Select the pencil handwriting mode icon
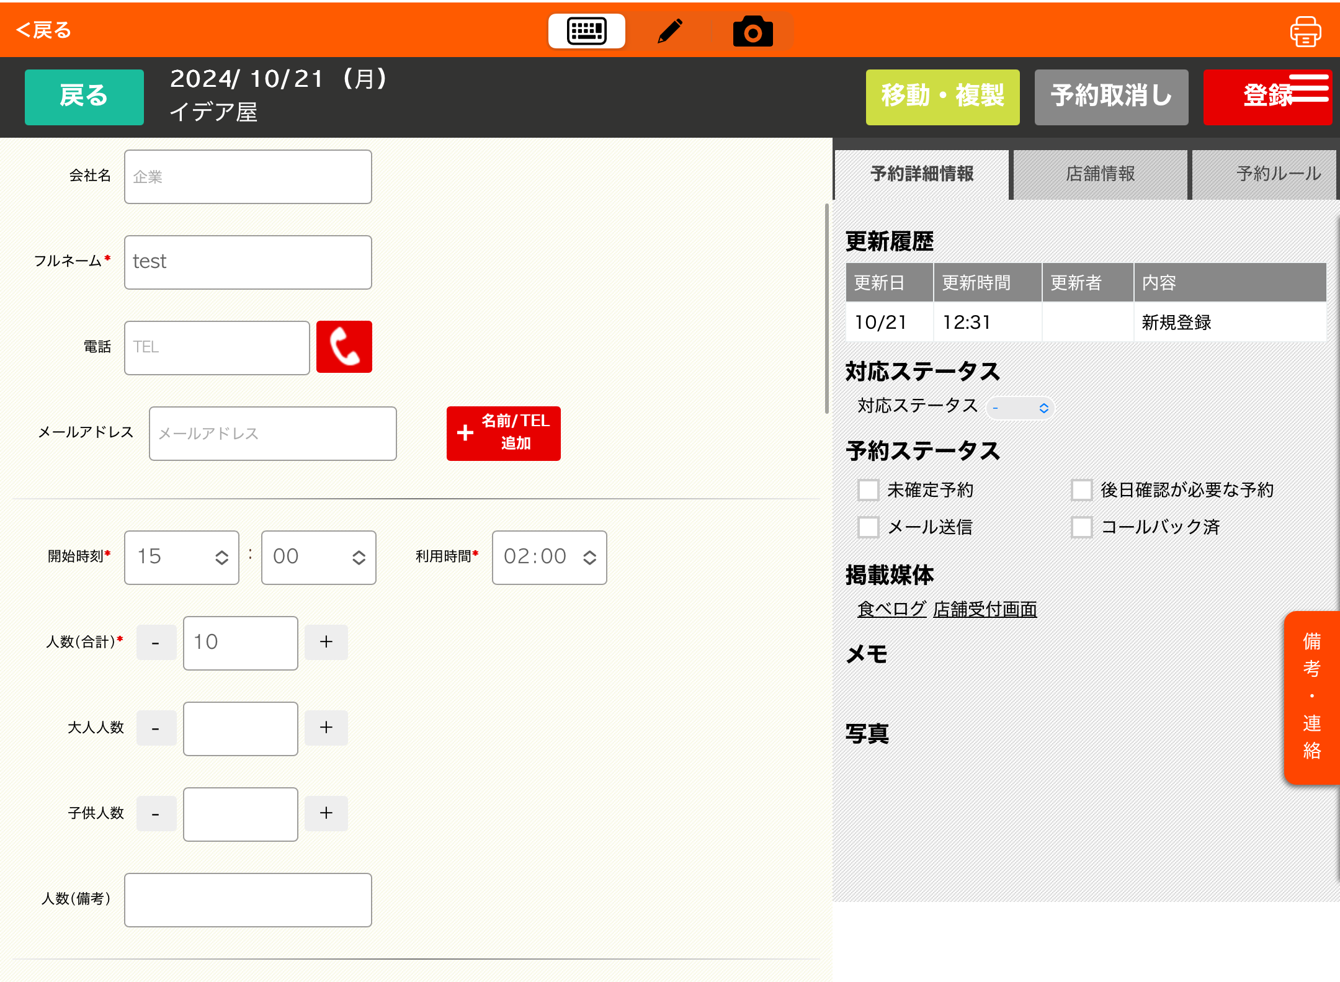This screenshot has width=1340, height=982. pyautogui.click(x=669, y=31)
